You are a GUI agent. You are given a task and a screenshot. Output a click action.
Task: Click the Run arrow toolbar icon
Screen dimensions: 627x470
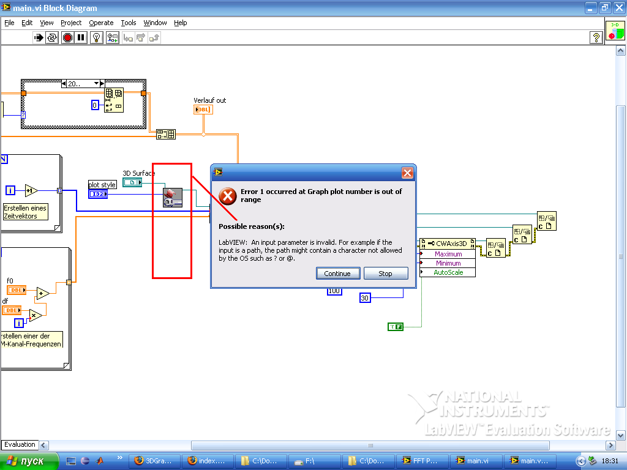39,37
